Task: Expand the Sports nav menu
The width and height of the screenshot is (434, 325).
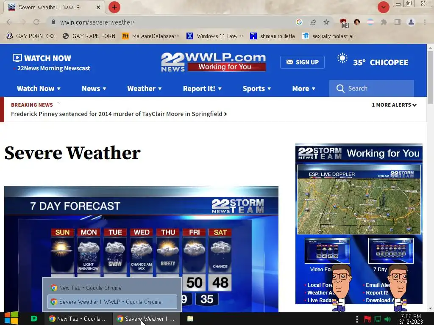Action: (x=257, y=88)
